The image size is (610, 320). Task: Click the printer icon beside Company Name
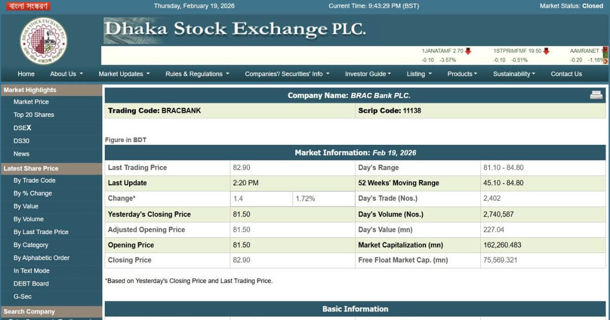(x=596, y=95)
